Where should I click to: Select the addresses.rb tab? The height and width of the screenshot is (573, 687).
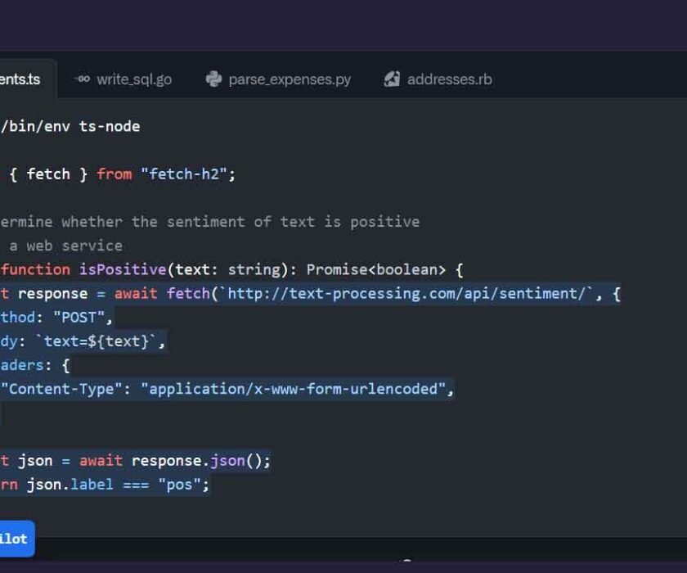(x=438, y=79)
